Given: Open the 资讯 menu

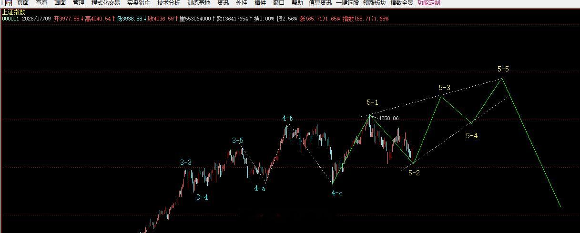Looking at the screenshot, I should (223, 2).
